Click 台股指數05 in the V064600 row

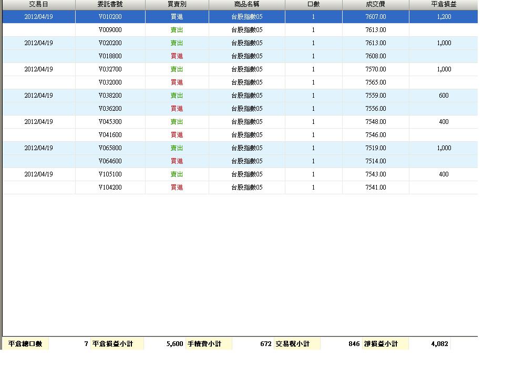click(x=247, y=161)
